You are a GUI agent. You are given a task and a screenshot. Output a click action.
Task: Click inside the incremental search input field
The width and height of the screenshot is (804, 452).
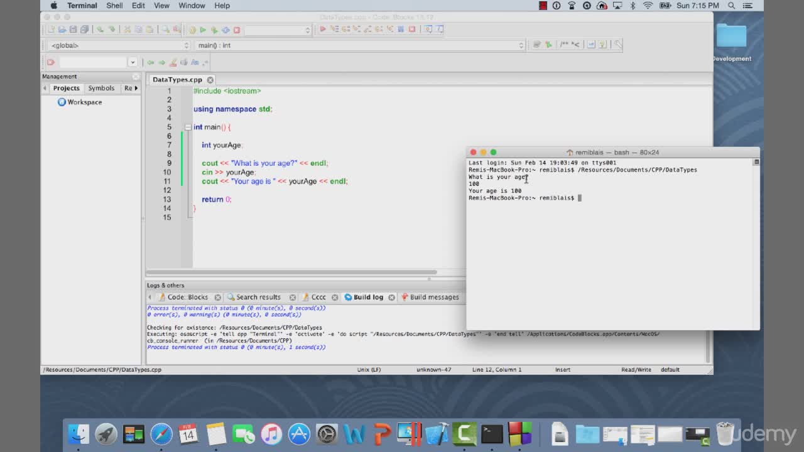(x=94, y=62)
